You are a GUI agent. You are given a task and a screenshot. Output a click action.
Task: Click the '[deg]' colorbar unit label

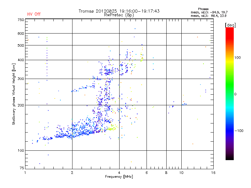coord(230,25)
